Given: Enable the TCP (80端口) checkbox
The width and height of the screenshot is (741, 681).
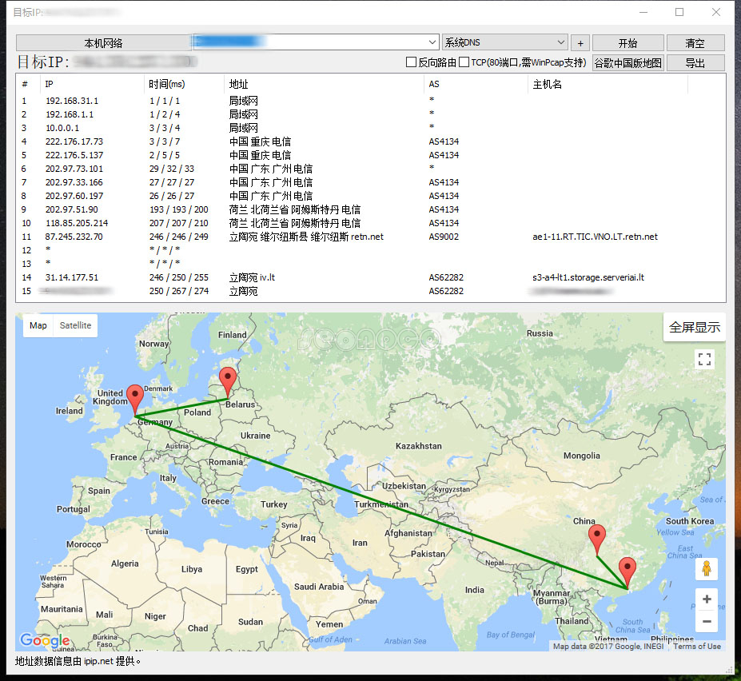Looking at the screenshot, I should tap(464, 62).
